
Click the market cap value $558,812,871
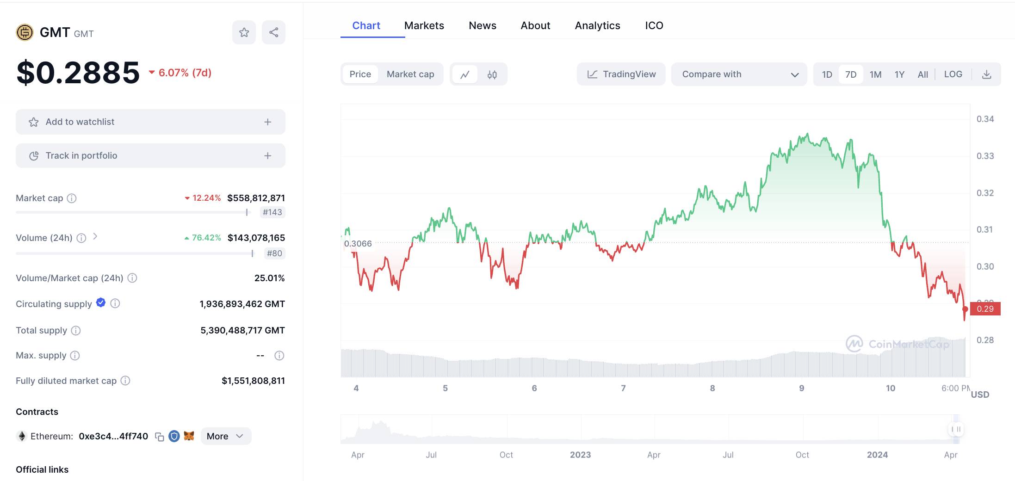click(256, 198)
